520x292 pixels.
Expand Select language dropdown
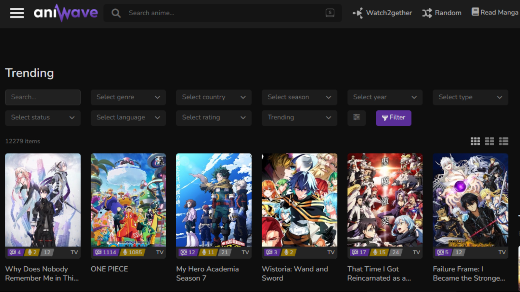coord(128,118)
